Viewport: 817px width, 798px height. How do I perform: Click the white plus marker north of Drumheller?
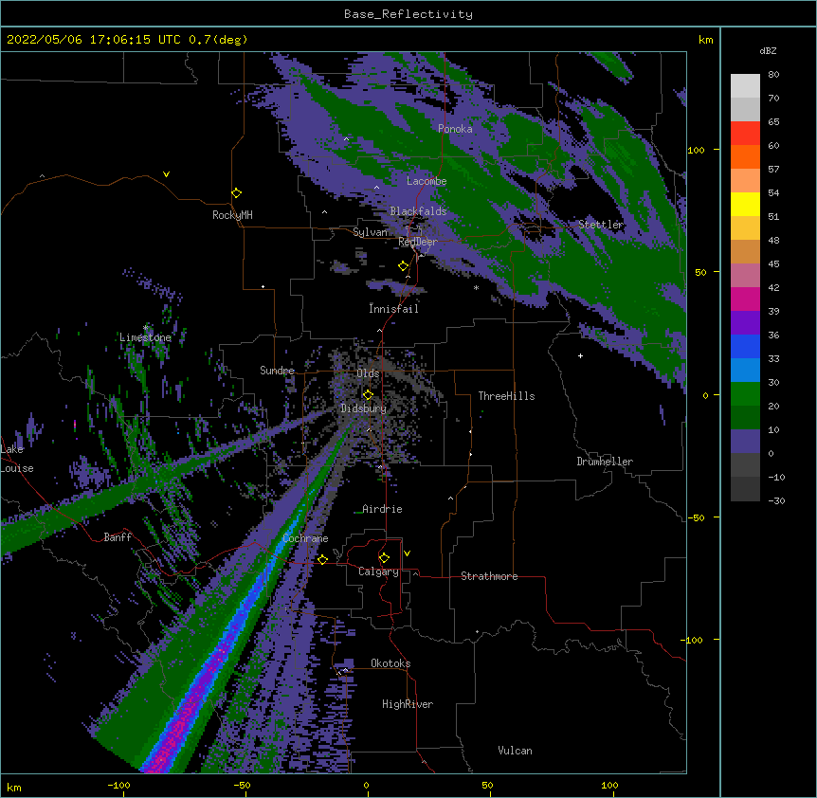pyautogui.click(x=580, y=355)
